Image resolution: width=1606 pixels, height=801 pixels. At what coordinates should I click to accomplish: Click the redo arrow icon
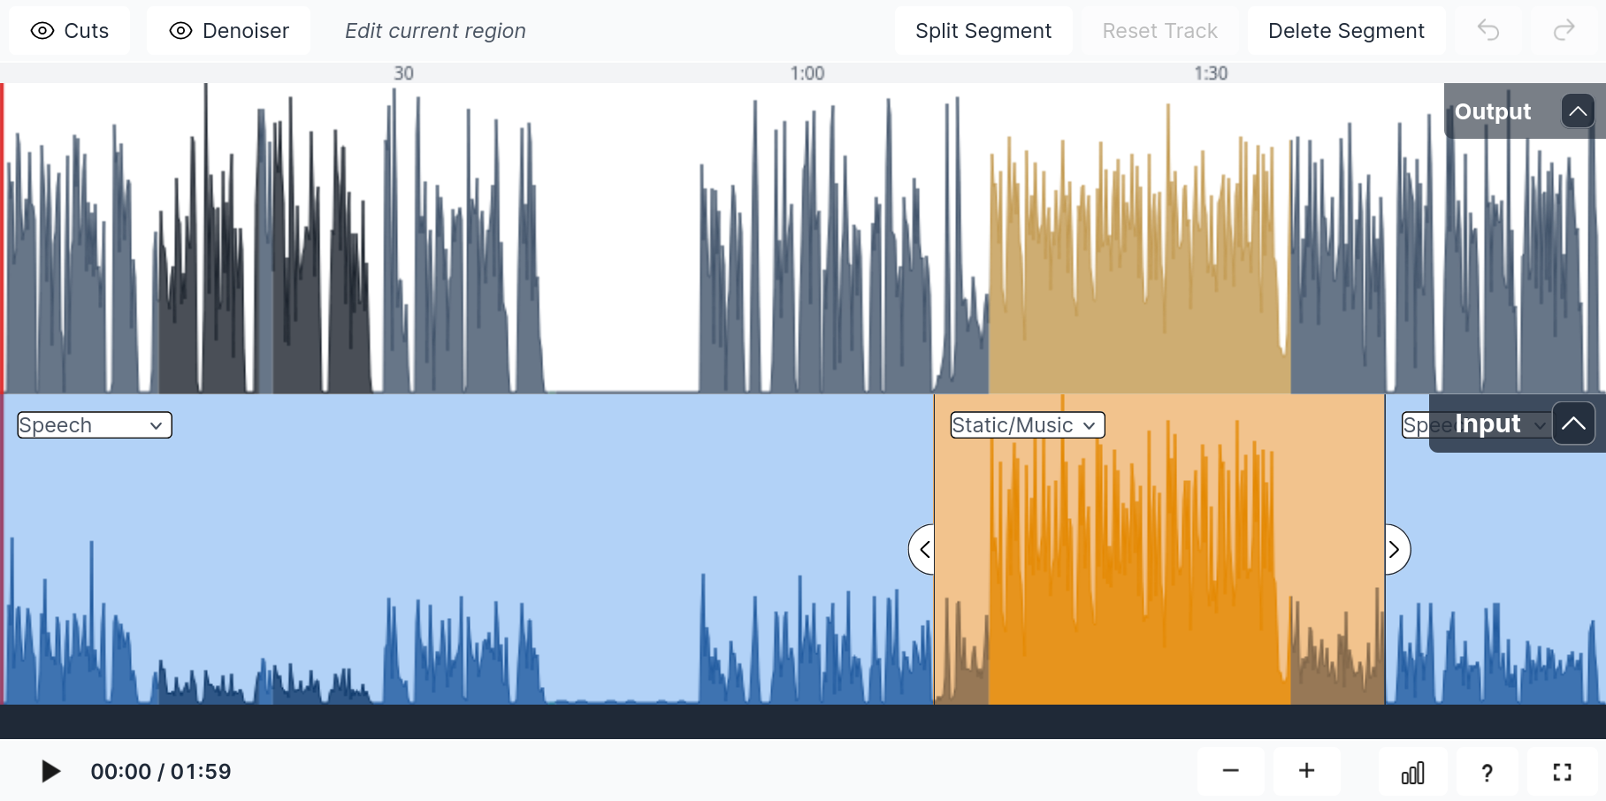(1564, 31)
